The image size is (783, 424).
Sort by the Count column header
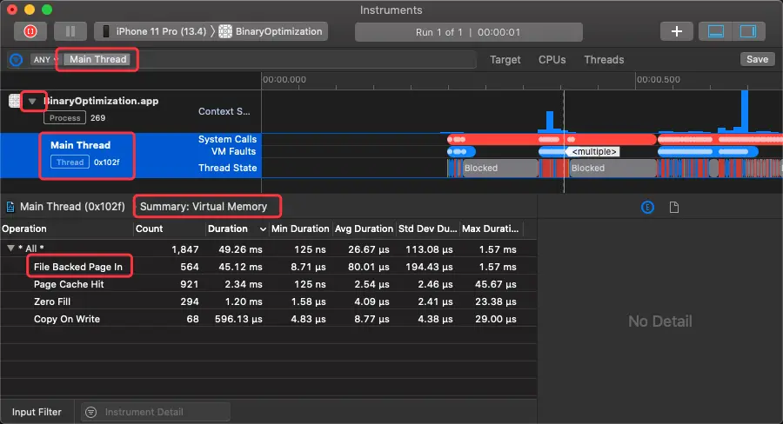[x=170, y=229]
